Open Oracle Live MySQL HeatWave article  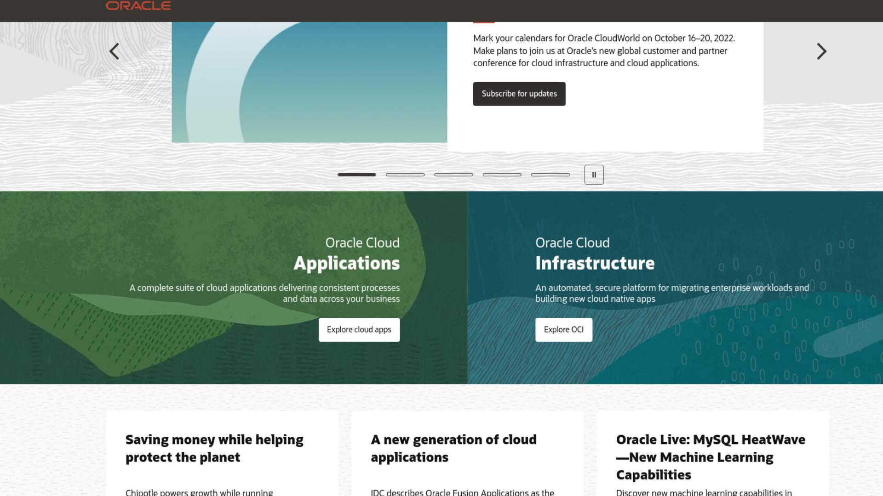[711, 457]
